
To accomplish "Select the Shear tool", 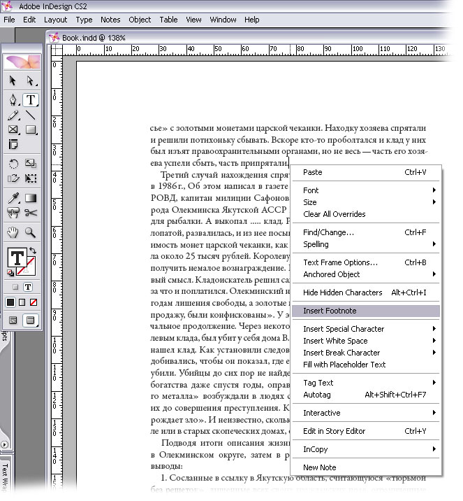I will pos(13,178).
